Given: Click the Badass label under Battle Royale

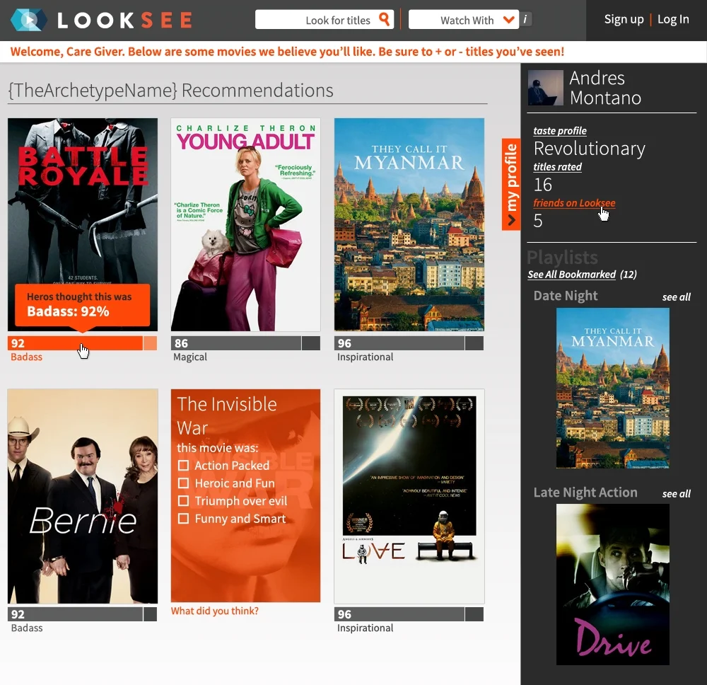Looking at the screenshot, I should (x=27, y=357).
